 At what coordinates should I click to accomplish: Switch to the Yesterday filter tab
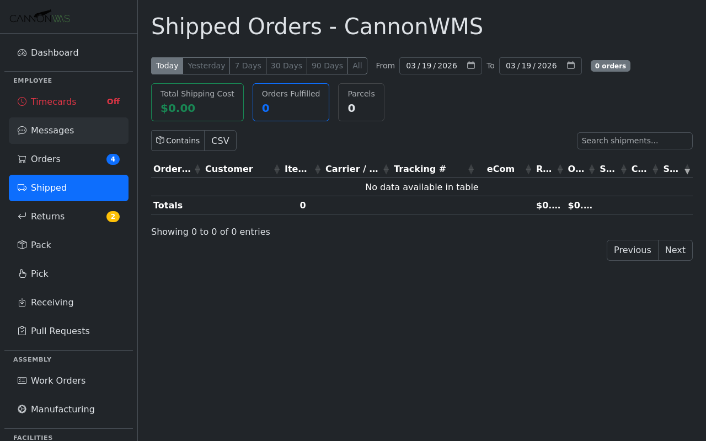click(206, 66)
